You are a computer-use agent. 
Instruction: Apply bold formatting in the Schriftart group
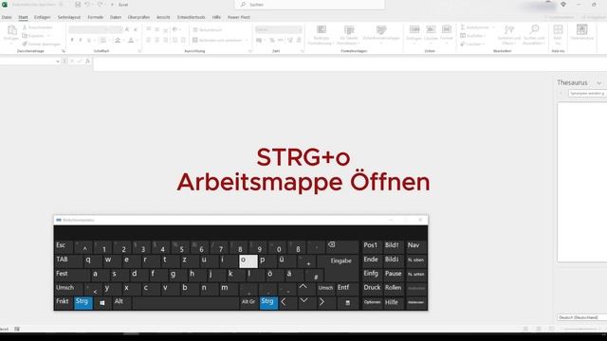tap(72, 40)
